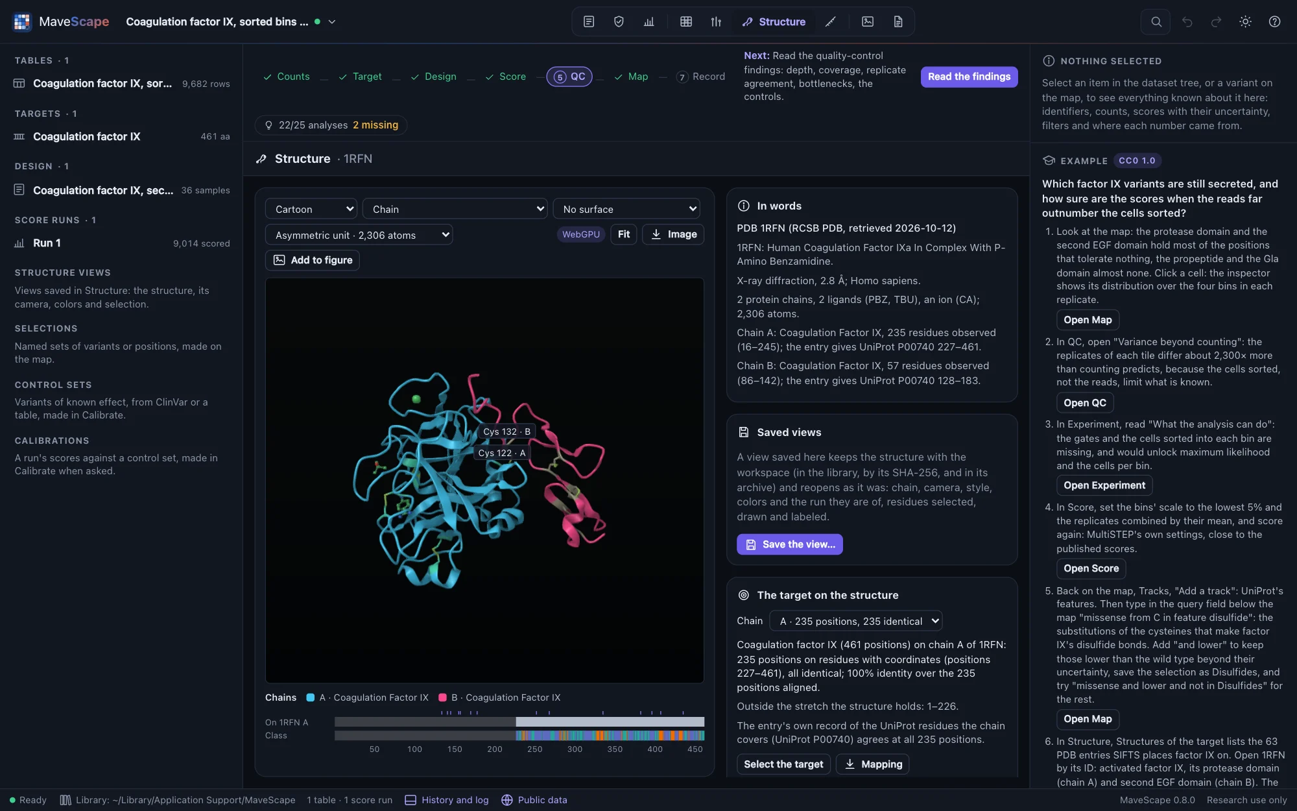Screen dimensions: 1297x811
Task: Click the undo arrow icon
Action: point(1187,21)
